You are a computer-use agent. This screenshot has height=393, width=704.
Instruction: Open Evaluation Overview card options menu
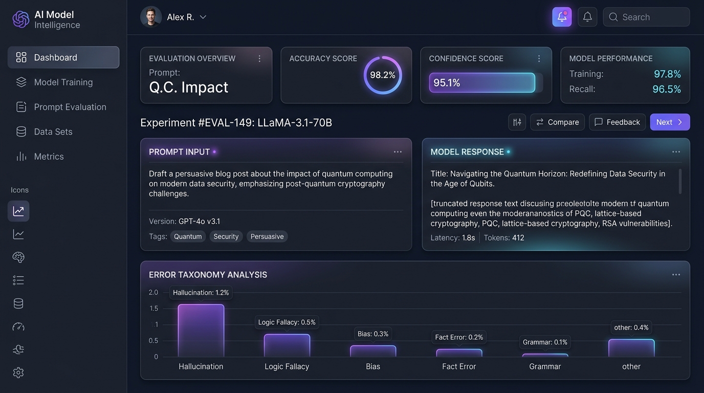(259, 58)
